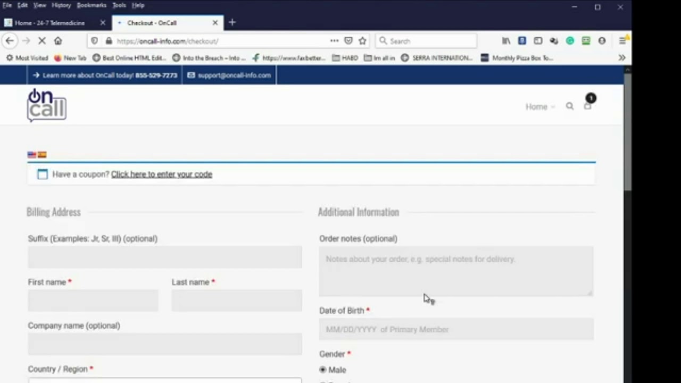This screenshot has height=383, width=681.
Task: Click the Company name field
Action: click(x=165, y=344)
